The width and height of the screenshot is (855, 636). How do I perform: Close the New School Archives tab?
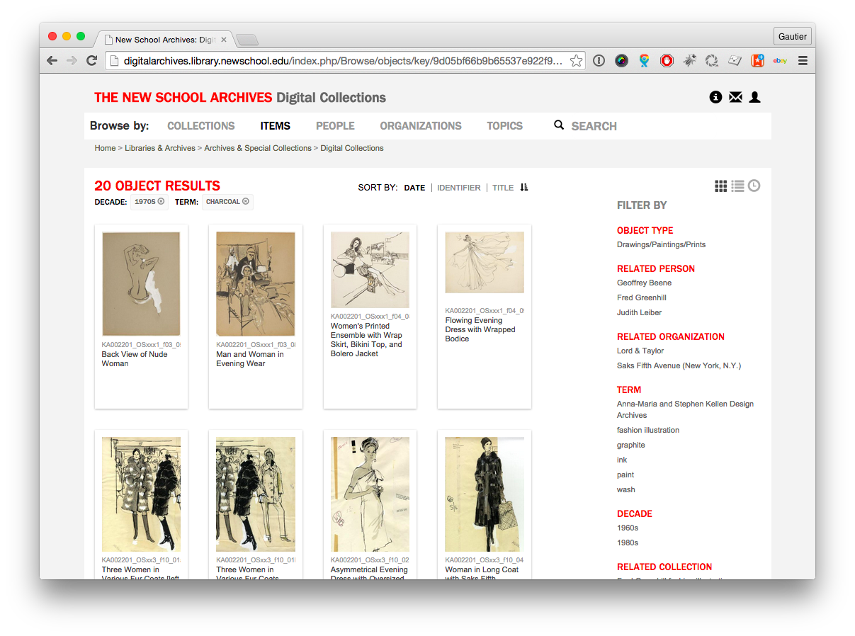(224, 40)
